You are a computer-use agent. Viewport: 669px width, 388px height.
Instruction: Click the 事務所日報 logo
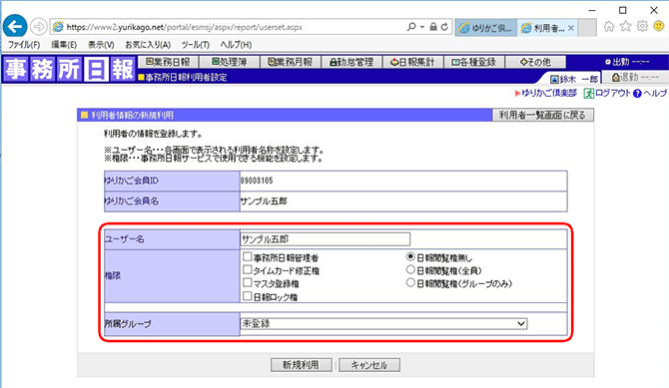tap(69, 69)
